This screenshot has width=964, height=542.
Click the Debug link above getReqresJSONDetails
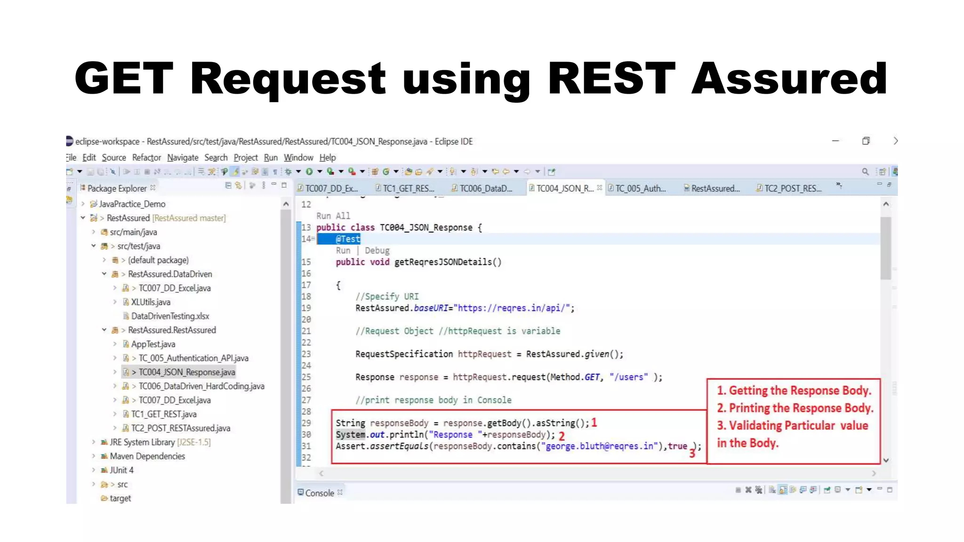377,251
